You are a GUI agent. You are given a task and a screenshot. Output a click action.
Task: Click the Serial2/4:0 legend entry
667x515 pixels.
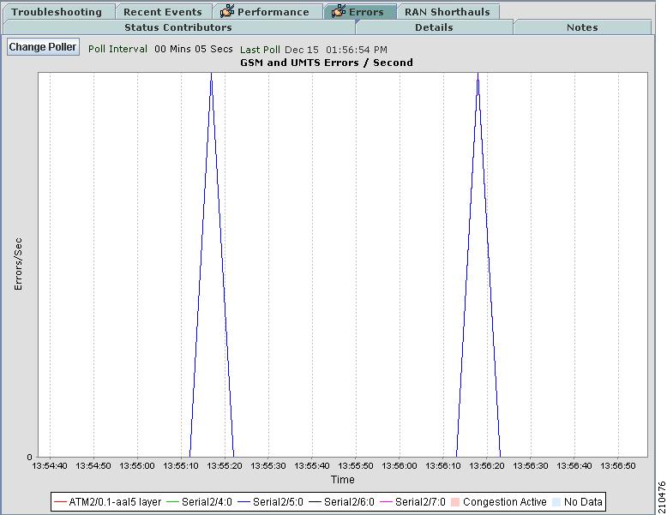pos(200,502)
